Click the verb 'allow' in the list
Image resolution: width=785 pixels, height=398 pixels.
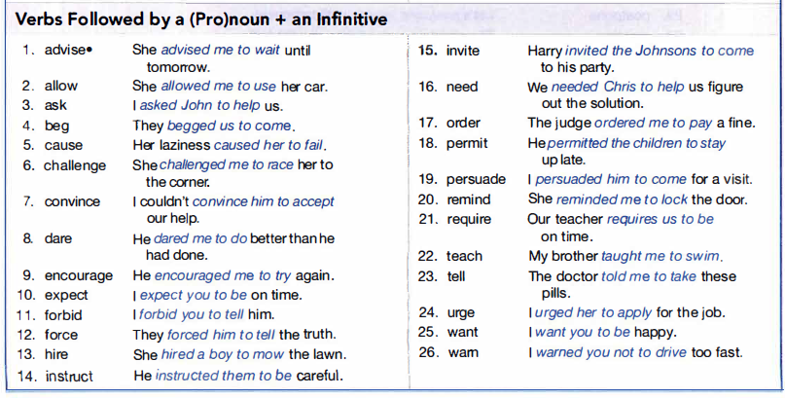(x=60, y=86)
